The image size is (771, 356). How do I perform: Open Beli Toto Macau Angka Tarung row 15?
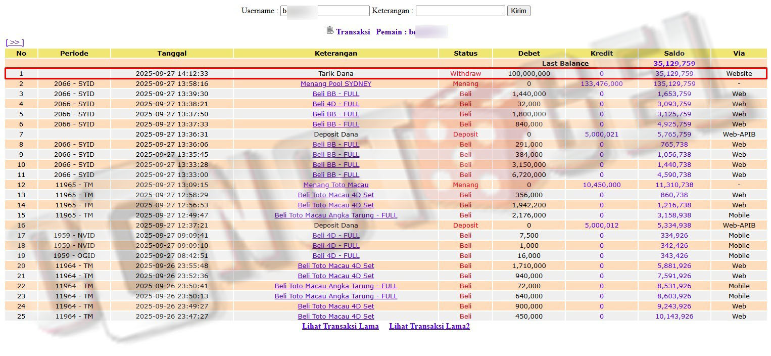pyautogui.click(x=335, y=215)
